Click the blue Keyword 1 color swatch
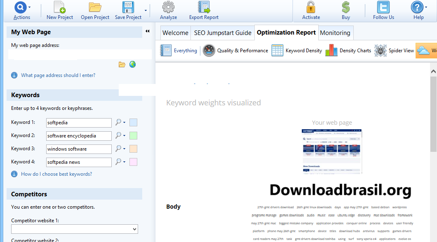 point(133,122)
